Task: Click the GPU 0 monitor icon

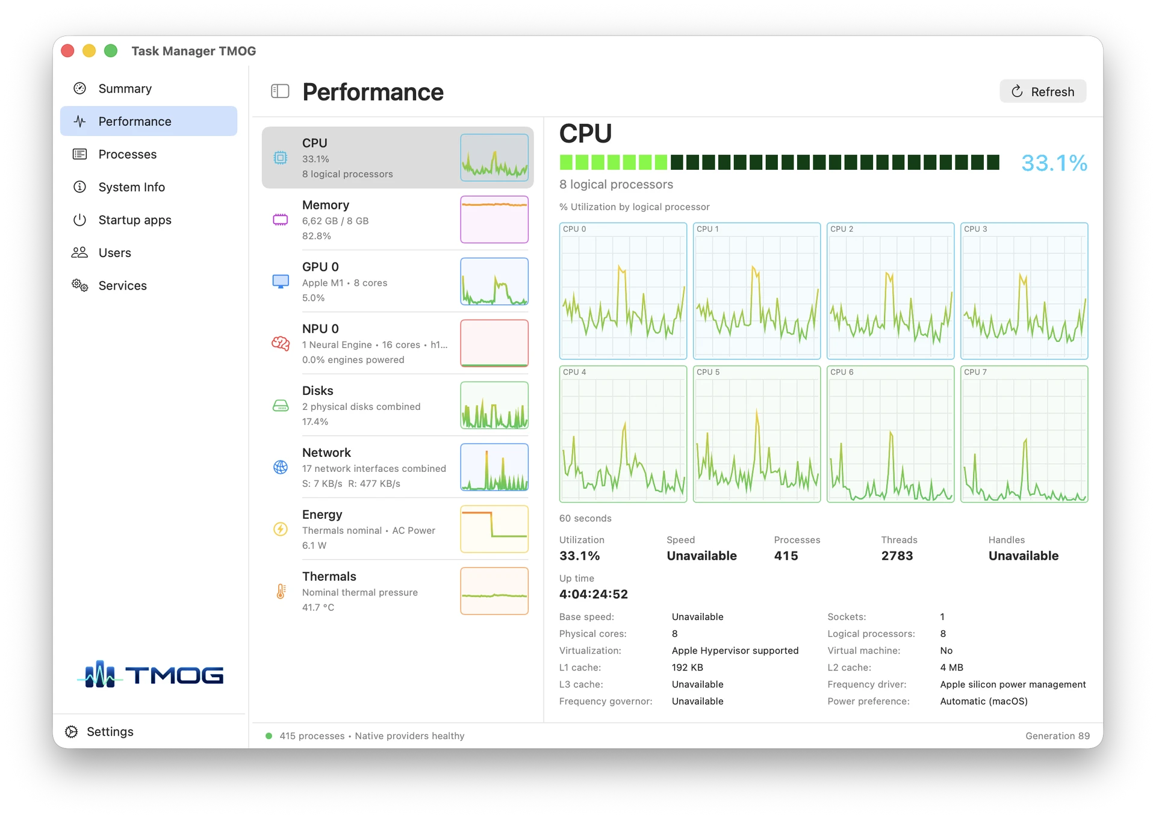Action: coord(281,282)
